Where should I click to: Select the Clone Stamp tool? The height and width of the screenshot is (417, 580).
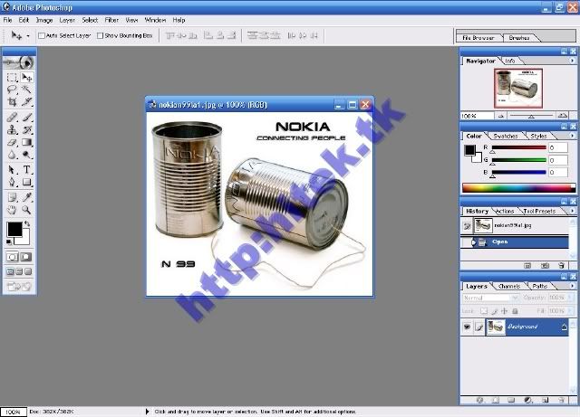coord(12,130)
